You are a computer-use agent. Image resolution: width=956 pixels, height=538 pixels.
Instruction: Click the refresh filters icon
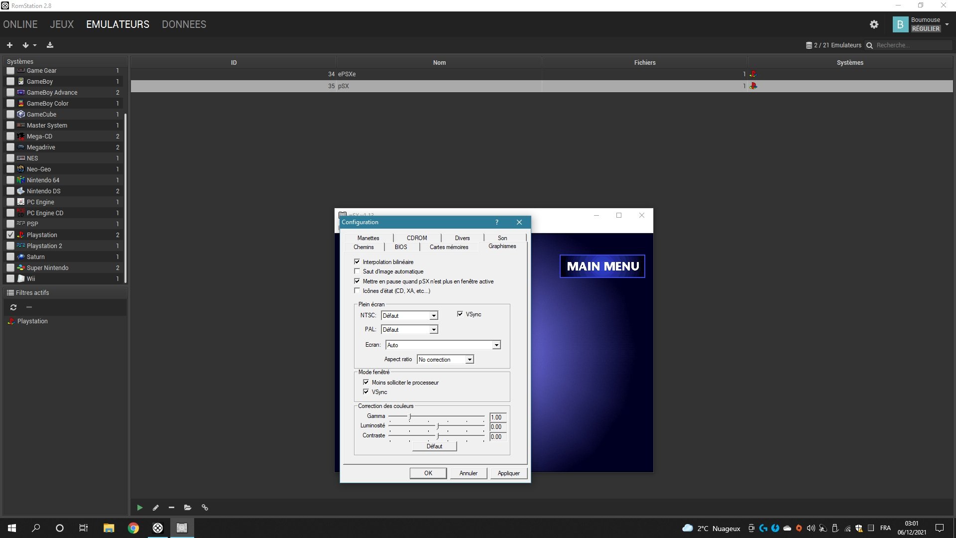pyautogui.click(x=13, y=307)
